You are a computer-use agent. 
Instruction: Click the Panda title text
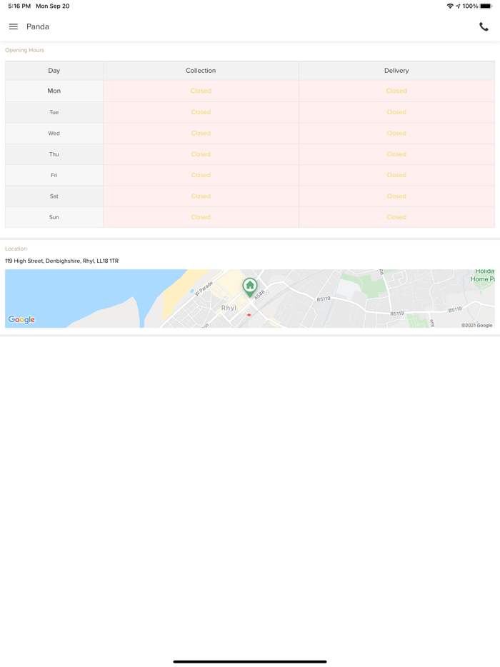click(x=37, y=26)
